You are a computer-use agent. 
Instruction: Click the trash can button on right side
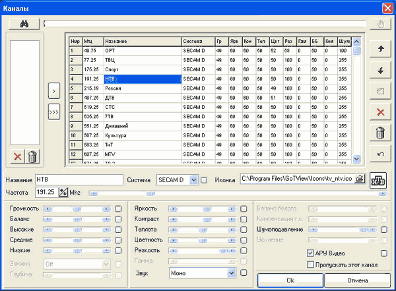click(380, 133)
